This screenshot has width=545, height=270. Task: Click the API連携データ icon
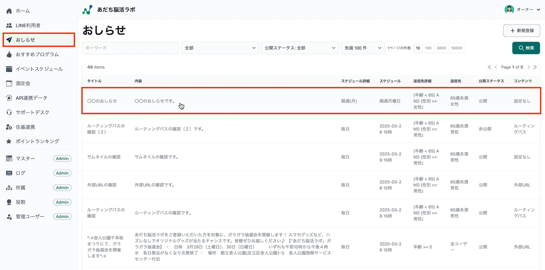tap(9, 98)
